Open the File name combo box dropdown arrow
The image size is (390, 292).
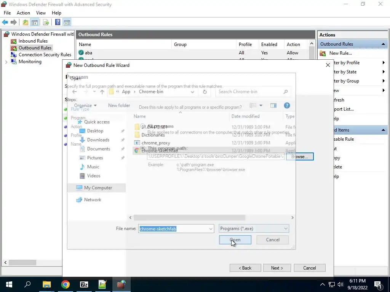coord(211,229)
